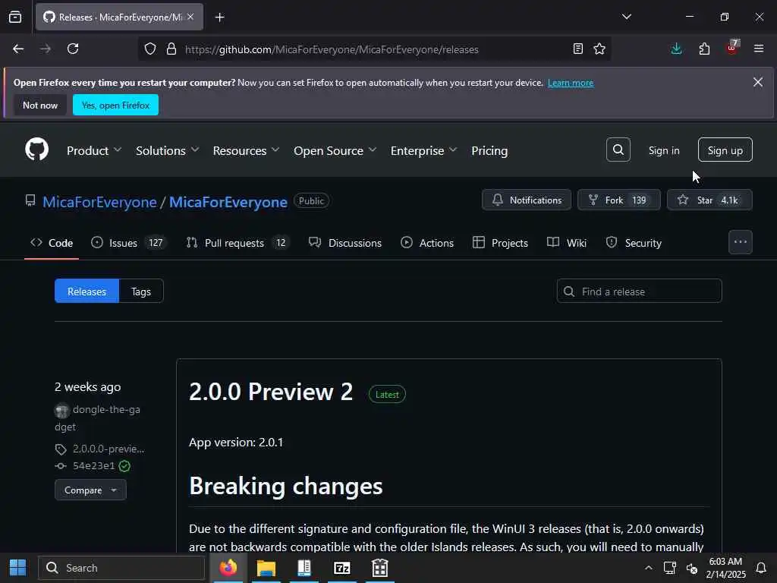Click the 2.0.0.0-preview tag link
Viewport: 777px width, 583px height.
(109, 449)
